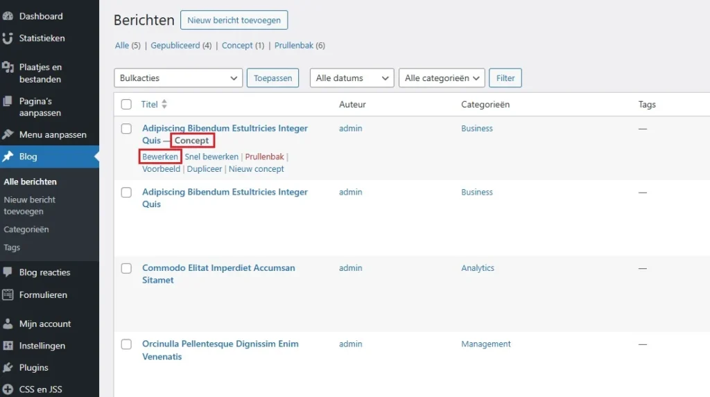Expand the Alle datums filter dropdown
Viewport: 710px width, 397px height.
click(352, 78)
